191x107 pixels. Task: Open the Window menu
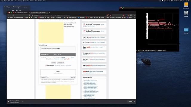[x=40, y=1]
